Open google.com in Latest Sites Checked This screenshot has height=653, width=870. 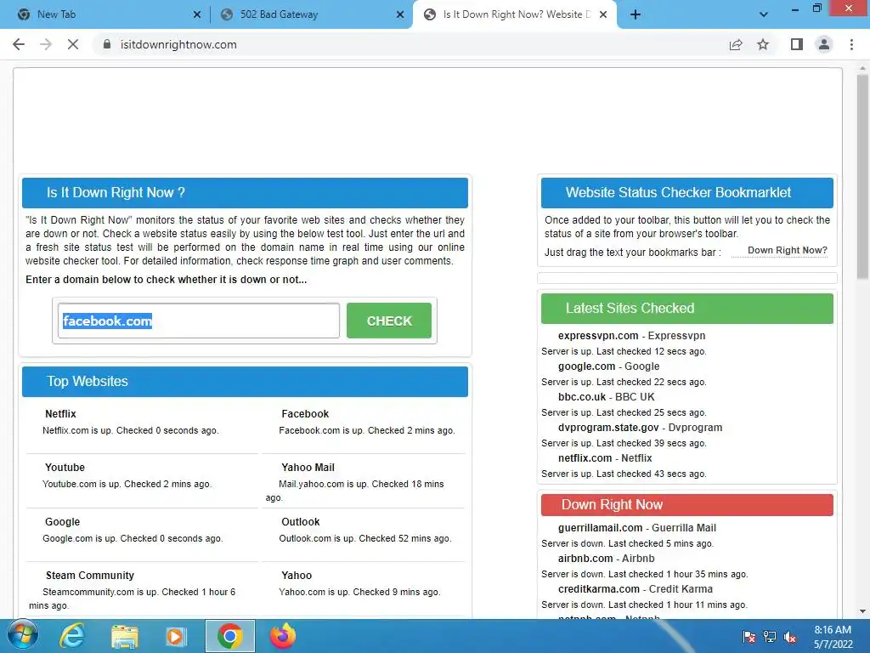point(586,366)
